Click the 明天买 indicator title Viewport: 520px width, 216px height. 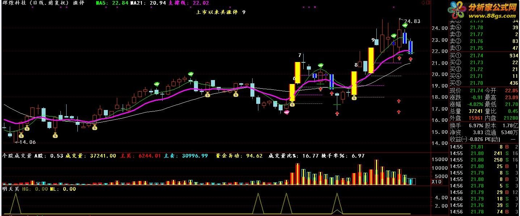11,189
